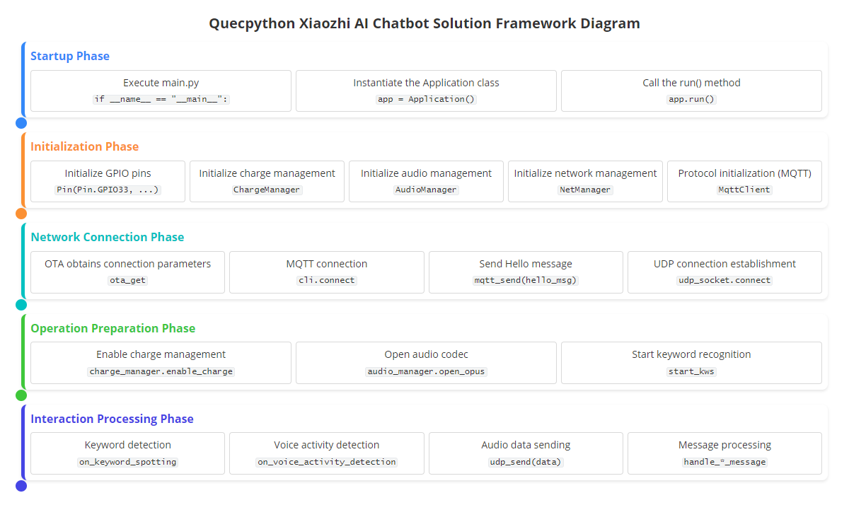The image size is (849, 505).
Task: Click the cli.connect code label
Action: tap(327, 280)
